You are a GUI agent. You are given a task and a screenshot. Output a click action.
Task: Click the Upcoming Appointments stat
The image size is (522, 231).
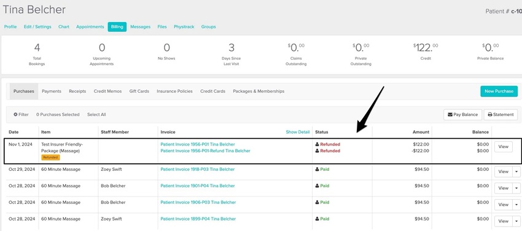101,54
